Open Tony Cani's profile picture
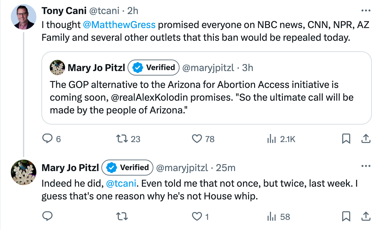 tap(23, 17)
